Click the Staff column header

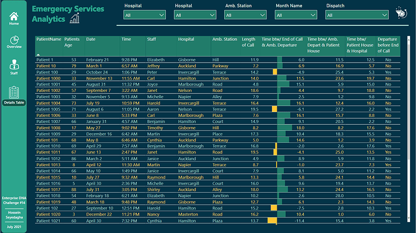click(x=151, y=39)
